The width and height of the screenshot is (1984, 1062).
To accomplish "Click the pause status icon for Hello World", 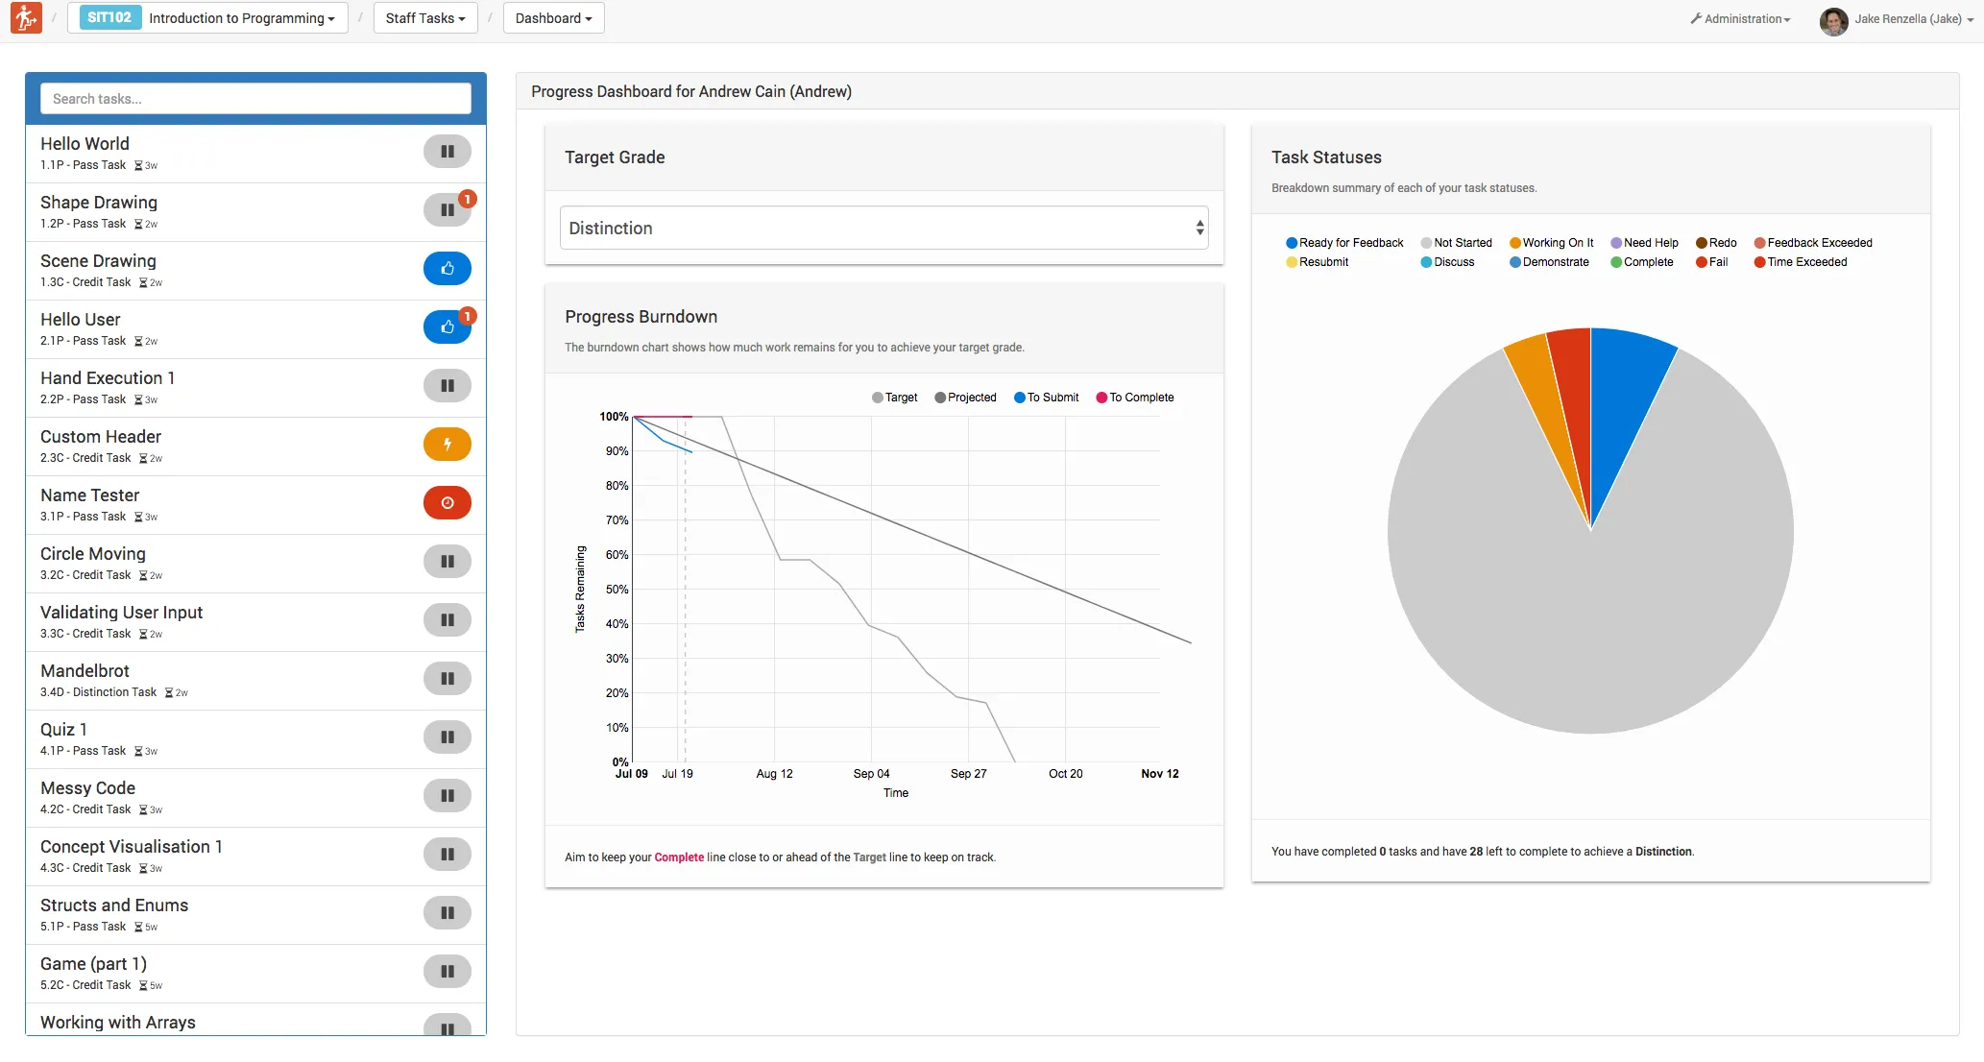I will tap(447, 152).
